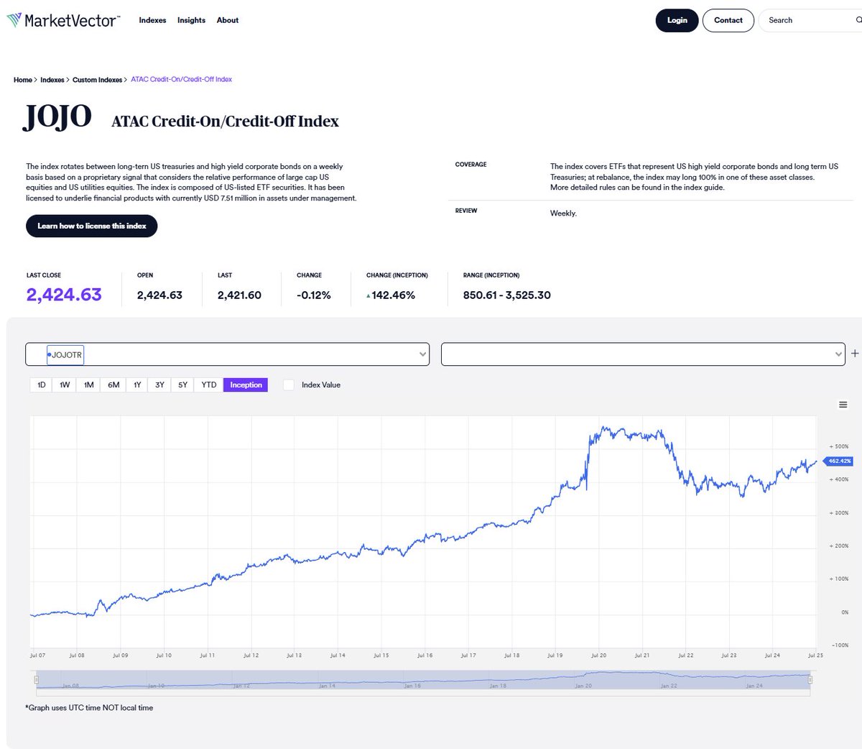
Task: Click the Weekly review text
Action: (x=563, y=213)
